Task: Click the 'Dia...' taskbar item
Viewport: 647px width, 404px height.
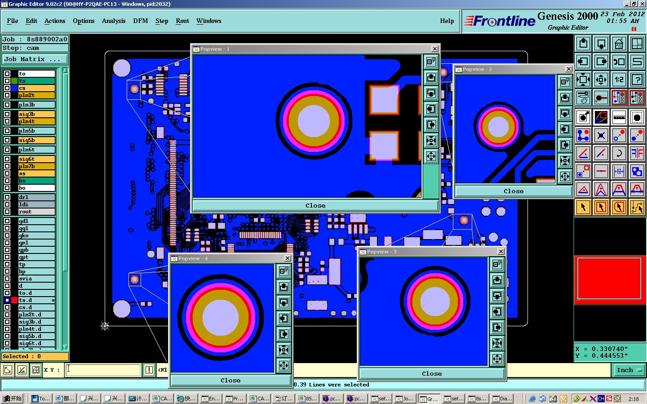Action: 502,399
